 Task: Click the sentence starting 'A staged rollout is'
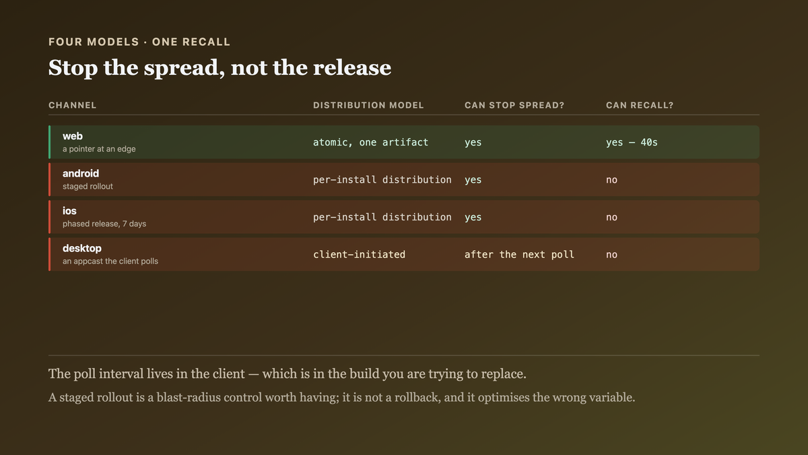click(x=341, y=397)
